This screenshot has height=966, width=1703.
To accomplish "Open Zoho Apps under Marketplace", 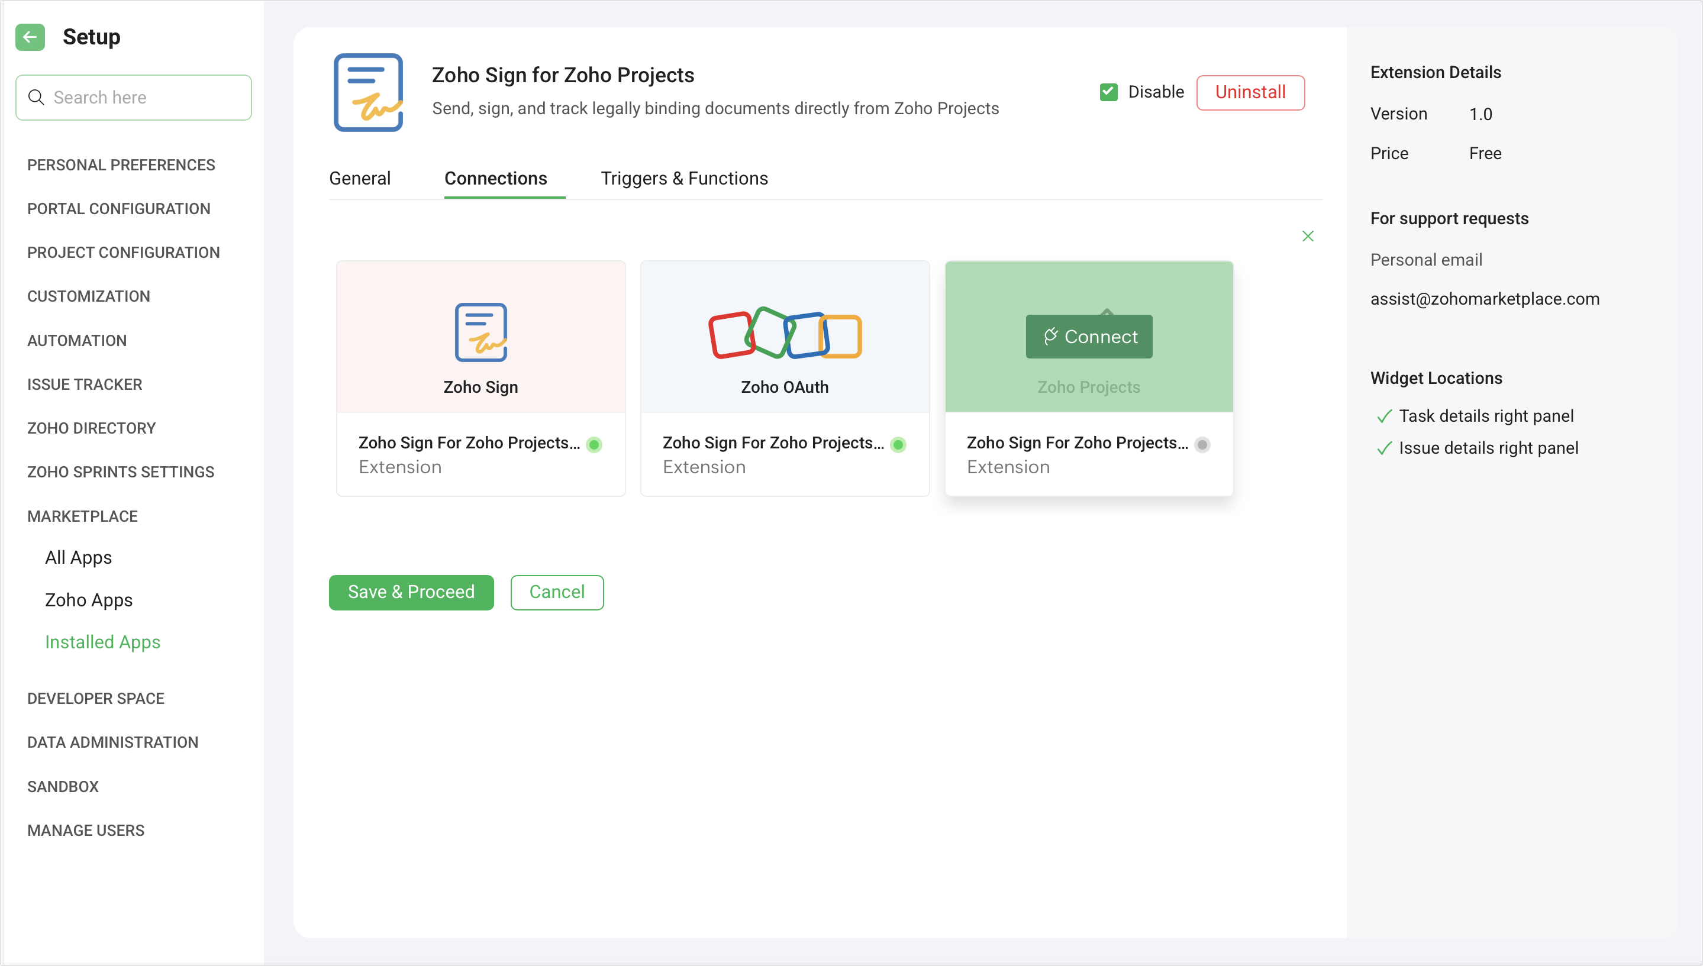I will tap(89, 600).
